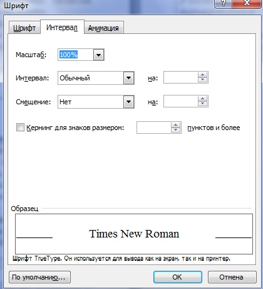
Task: Click the Смещение 'на' value field
Action: click(x=181, y=101)
